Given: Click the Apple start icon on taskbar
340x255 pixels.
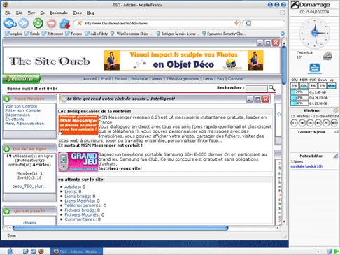Looking at the screenshot, I should pyautogui.click(x=10, y=251).
